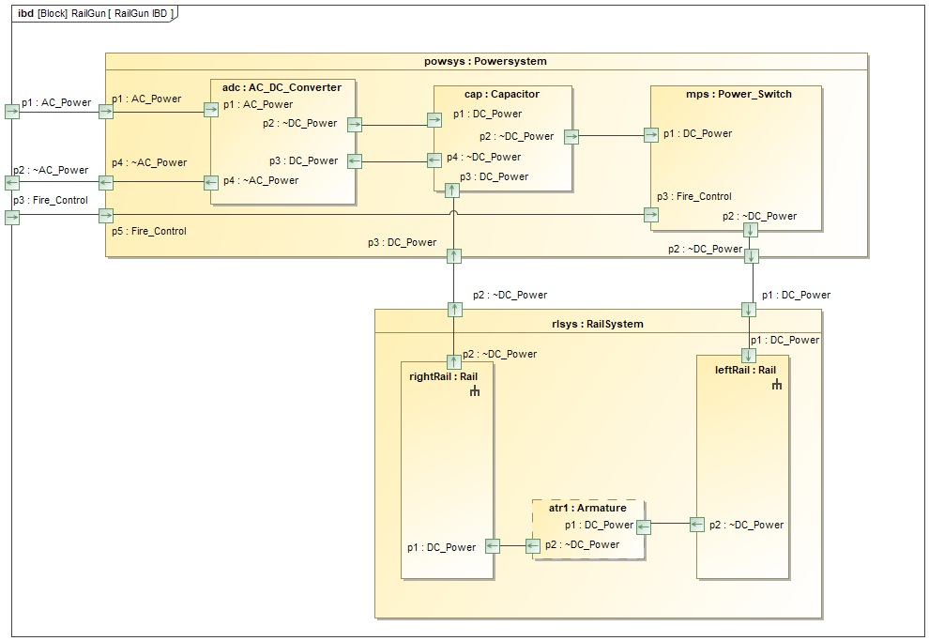Click the p1 : DC_Power port icon on atr1 : Armature

pyautogui.click(x=642, y=526)
